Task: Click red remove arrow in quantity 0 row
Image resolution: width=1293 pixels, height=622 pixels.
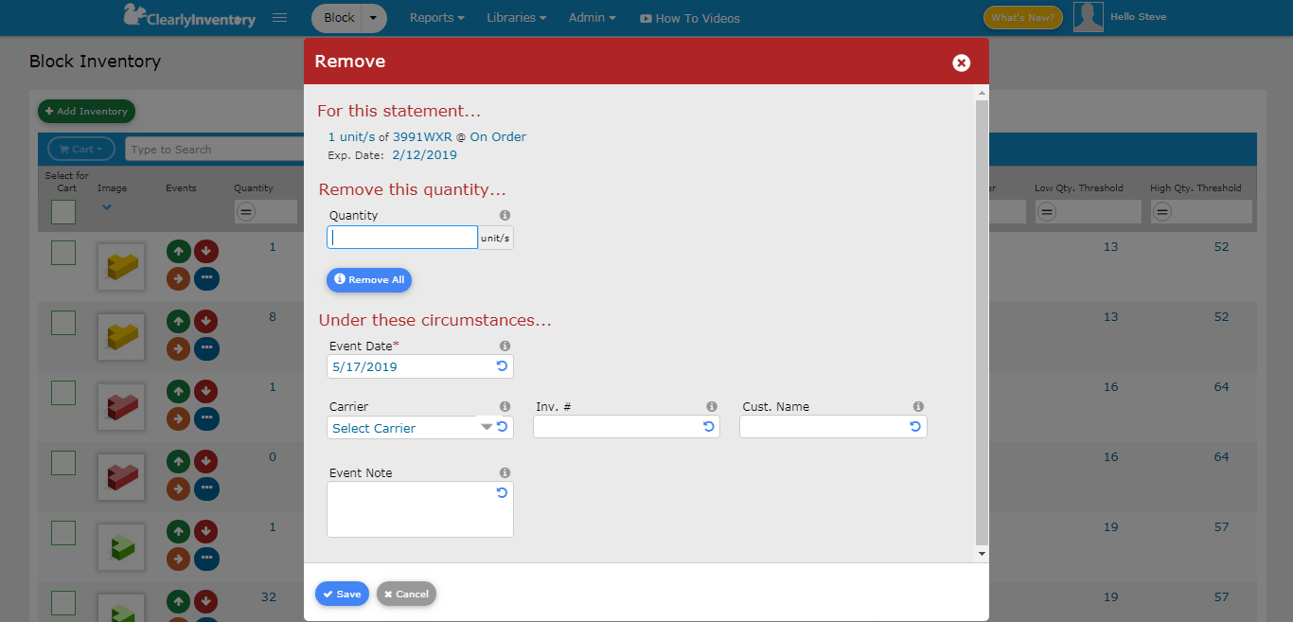Action: pos(206,461)
